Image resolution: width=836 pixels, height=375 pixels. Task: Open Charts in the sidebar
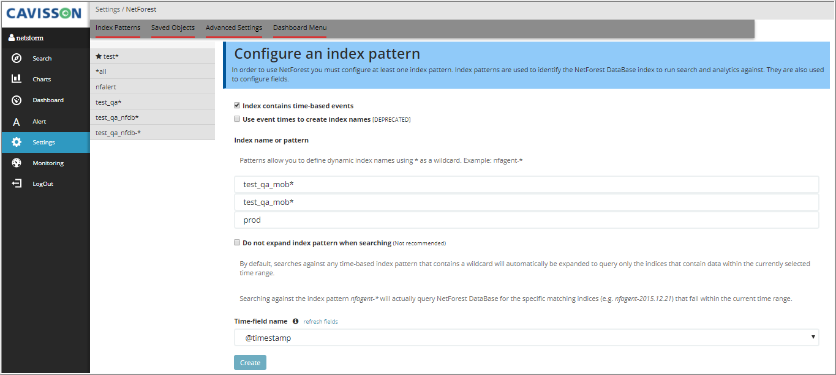42,80
